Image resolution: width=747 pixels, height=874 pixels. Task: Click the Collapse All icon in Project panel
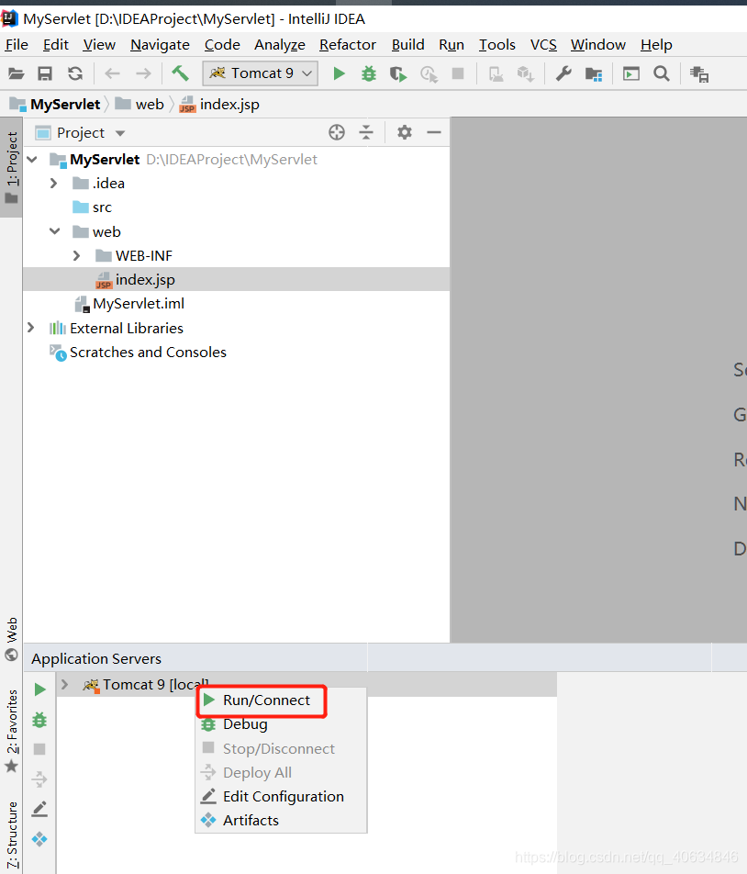point(366,132)
